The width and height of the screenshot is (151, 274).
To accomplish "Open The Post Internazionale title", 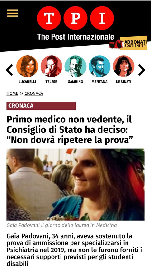I will (x=76, y=37).
